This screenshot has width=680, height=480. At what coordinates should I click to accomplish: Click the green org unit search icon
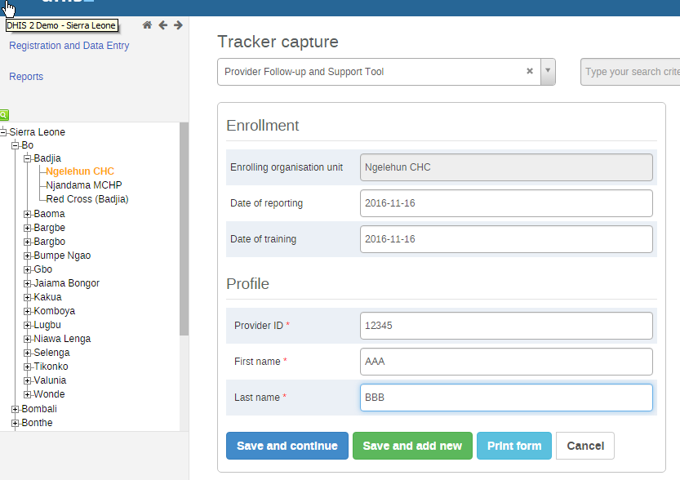coord(4,115)
